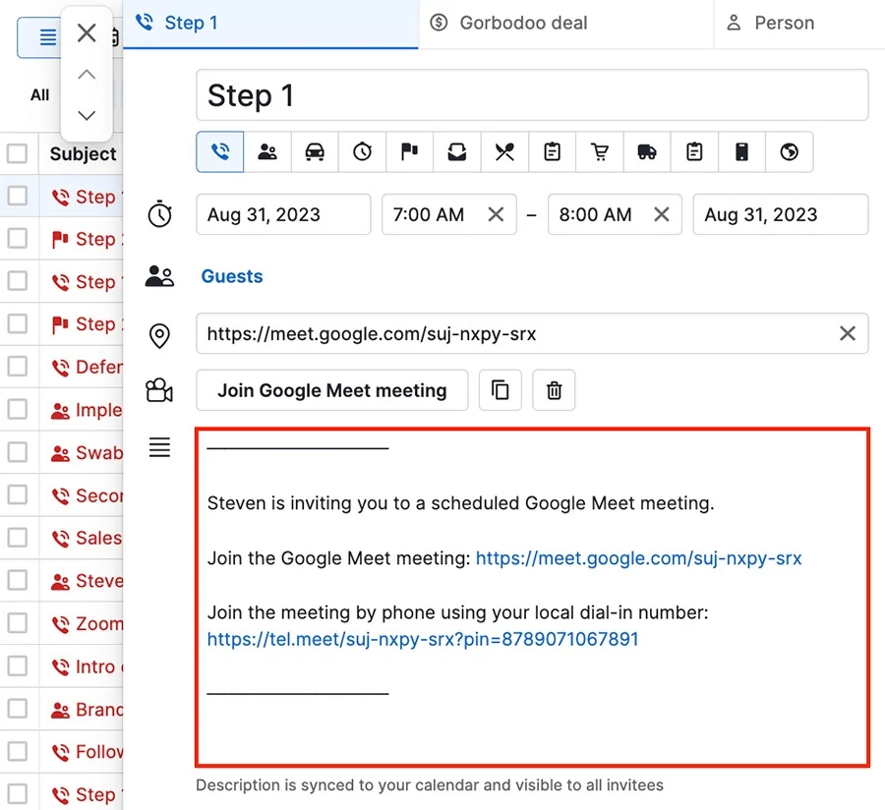885x810 pixels.
Task: Check the box for the Zoom activity row
Action: [18, 623]
